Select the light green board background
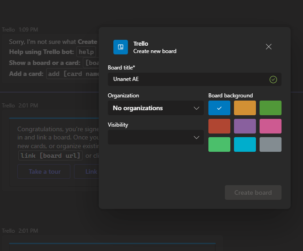Screen dimensions: 303x251 (219, 144)
